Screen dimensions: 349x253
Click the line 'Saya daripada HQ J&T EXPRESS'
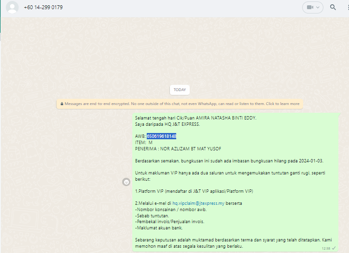coord(168,124)
